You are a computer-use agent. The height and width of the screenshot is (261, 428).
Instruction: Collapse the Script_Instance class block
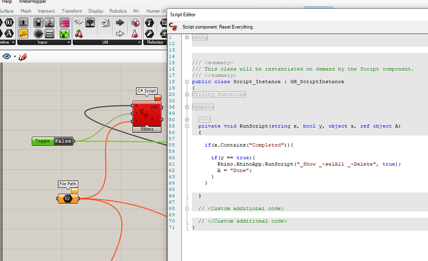coord(186,82)
